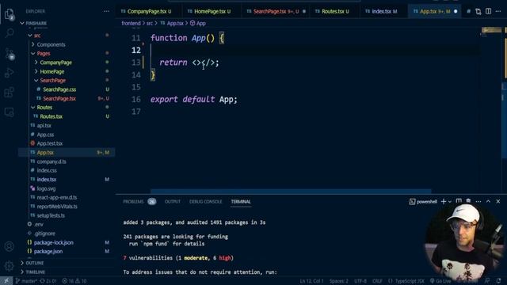Click the horizontal editor scrollbar
Screen dimensions: 507x285
point(291,192)
